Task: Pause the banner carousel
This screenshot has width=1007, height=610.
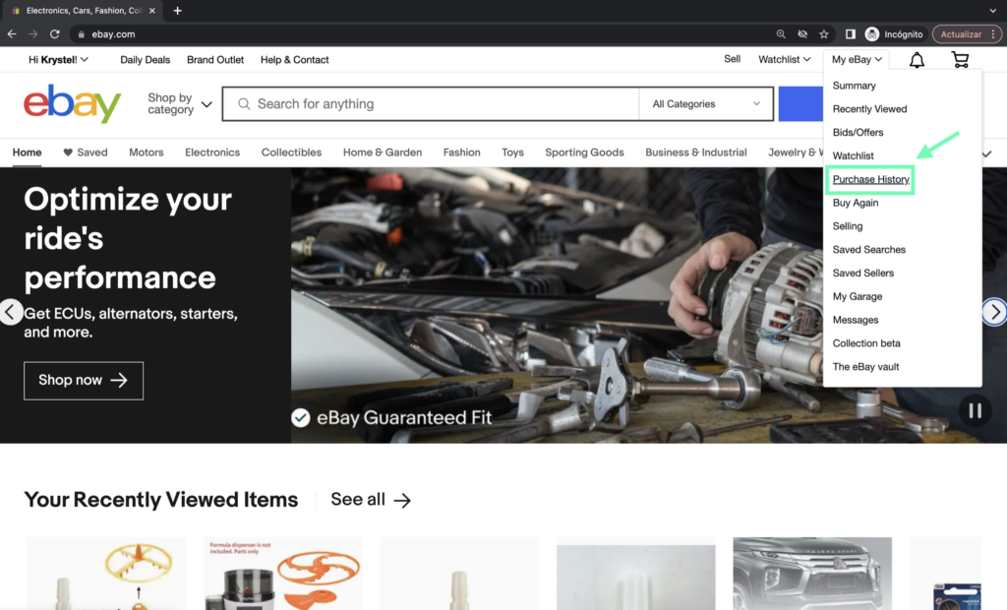Action: click(x=975, y=410)
